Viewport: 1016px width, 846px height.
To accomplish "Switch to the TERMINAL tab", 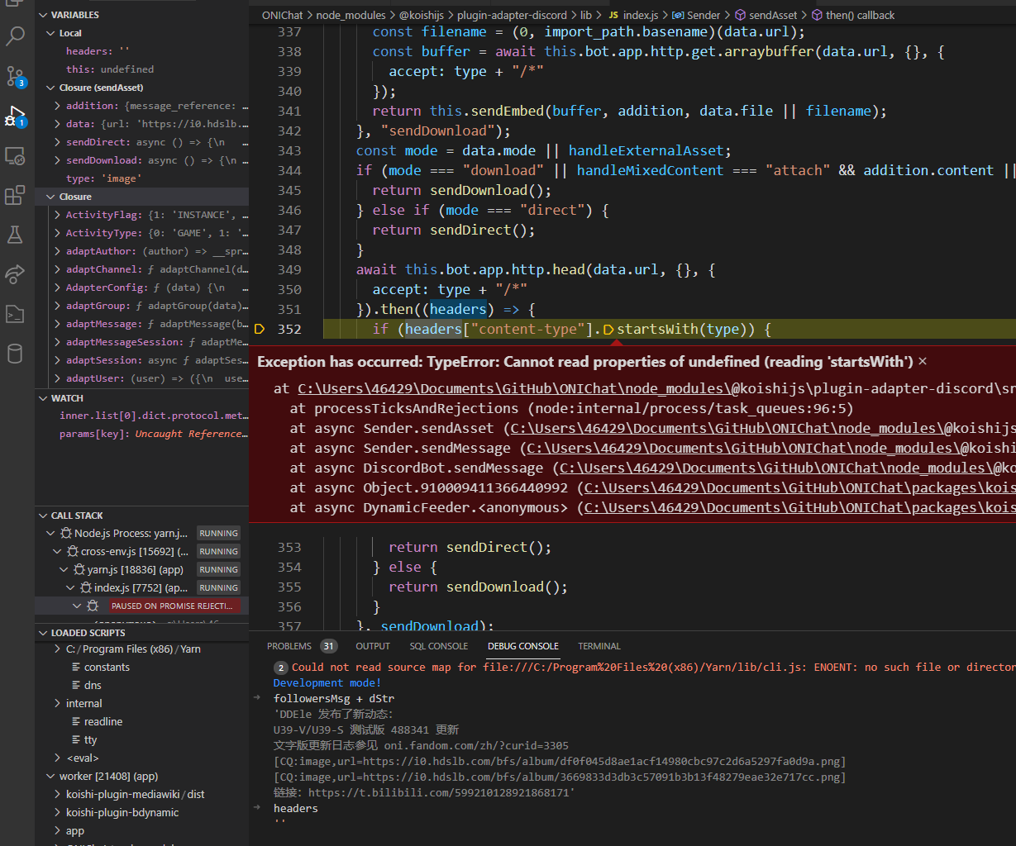I will (599, 646).
